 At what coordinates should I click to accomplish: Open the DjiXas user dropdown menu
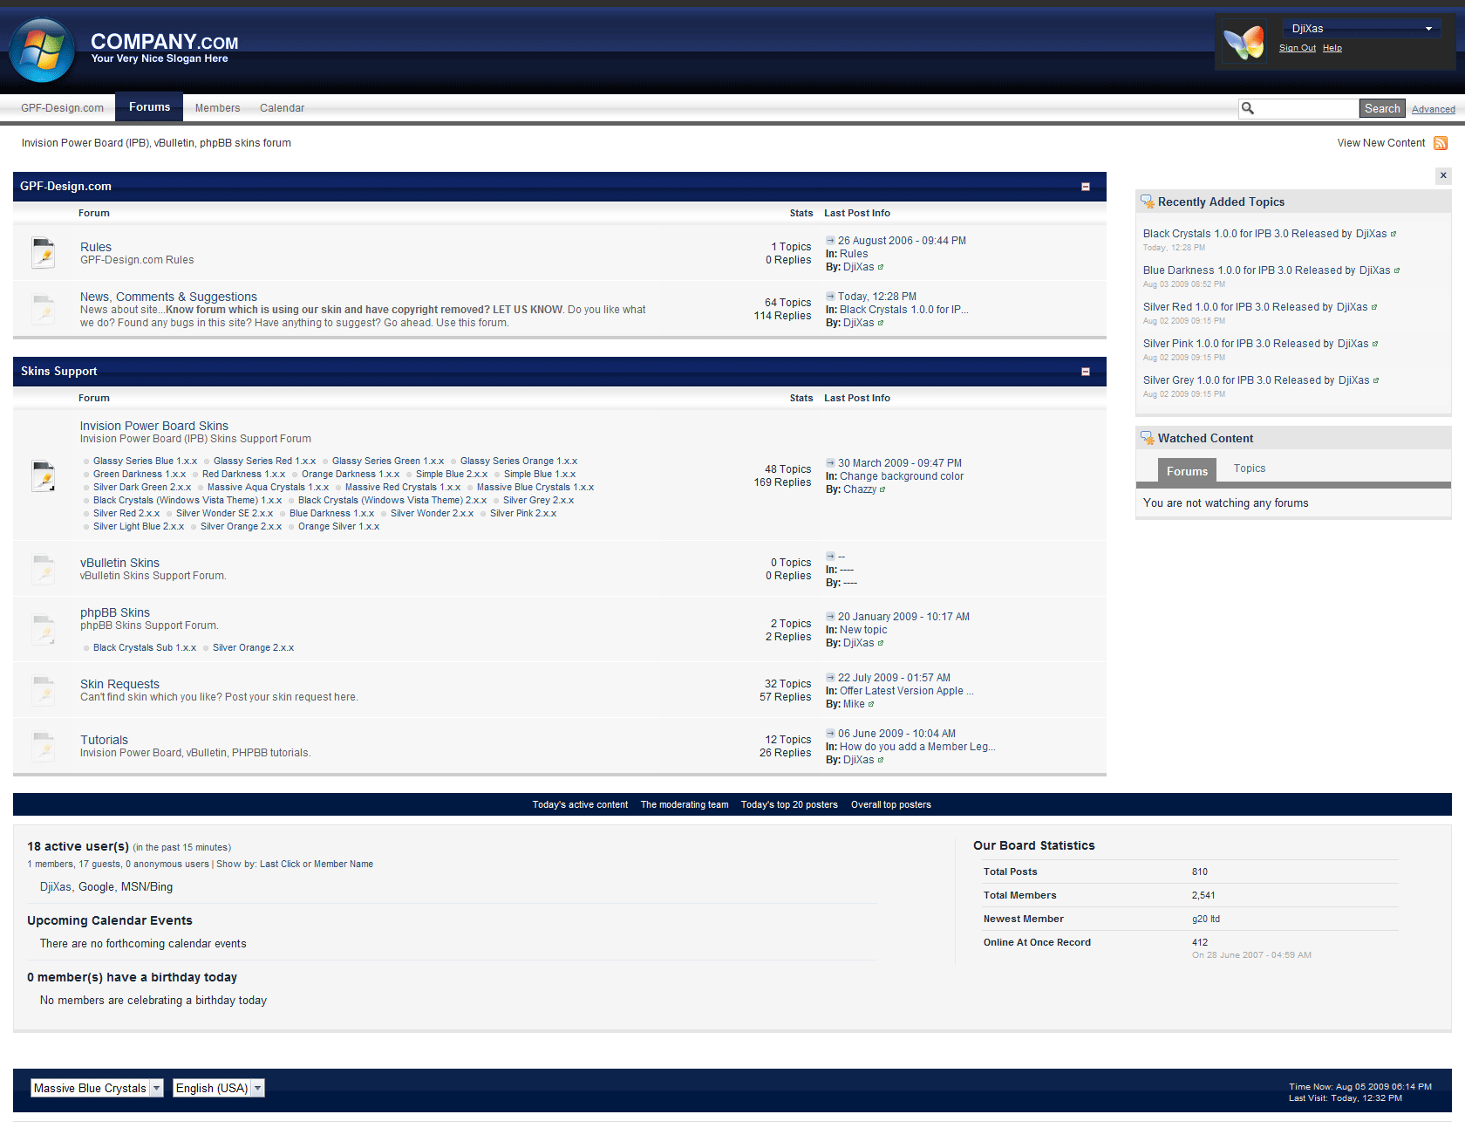[1360, 29]
